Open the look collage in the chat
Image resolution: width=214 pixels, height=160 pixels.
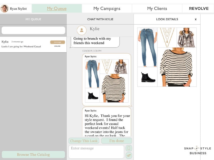[x=107, y=81]
